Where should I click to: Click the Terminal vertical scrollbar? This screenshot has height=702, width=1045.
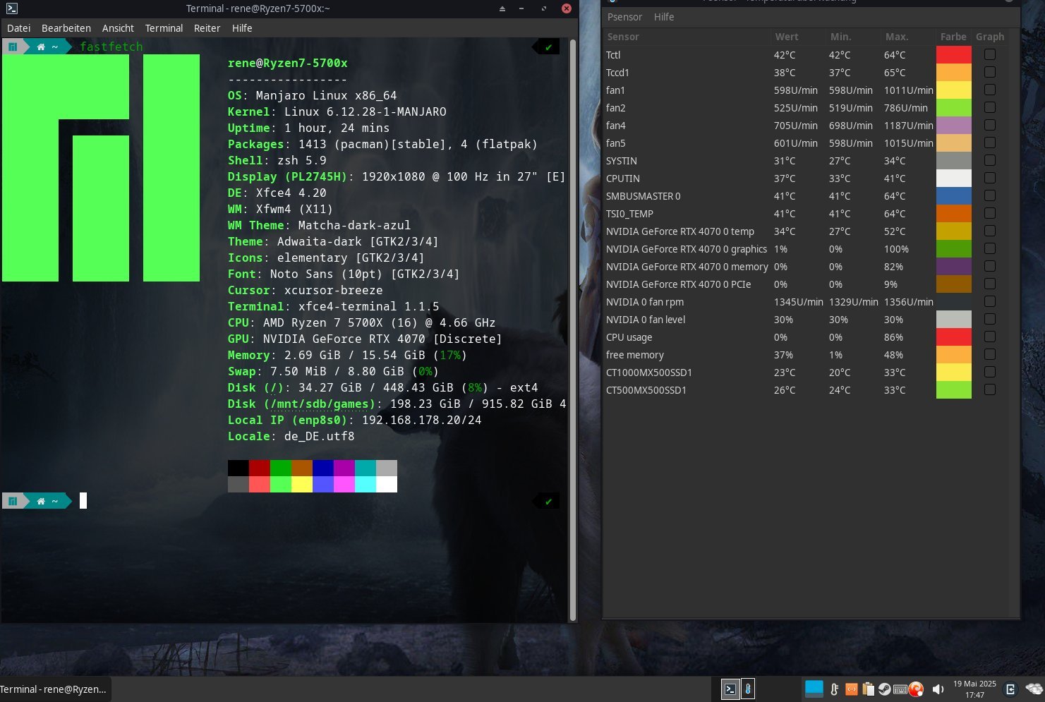pyautogui.click(x=573, y=330)
